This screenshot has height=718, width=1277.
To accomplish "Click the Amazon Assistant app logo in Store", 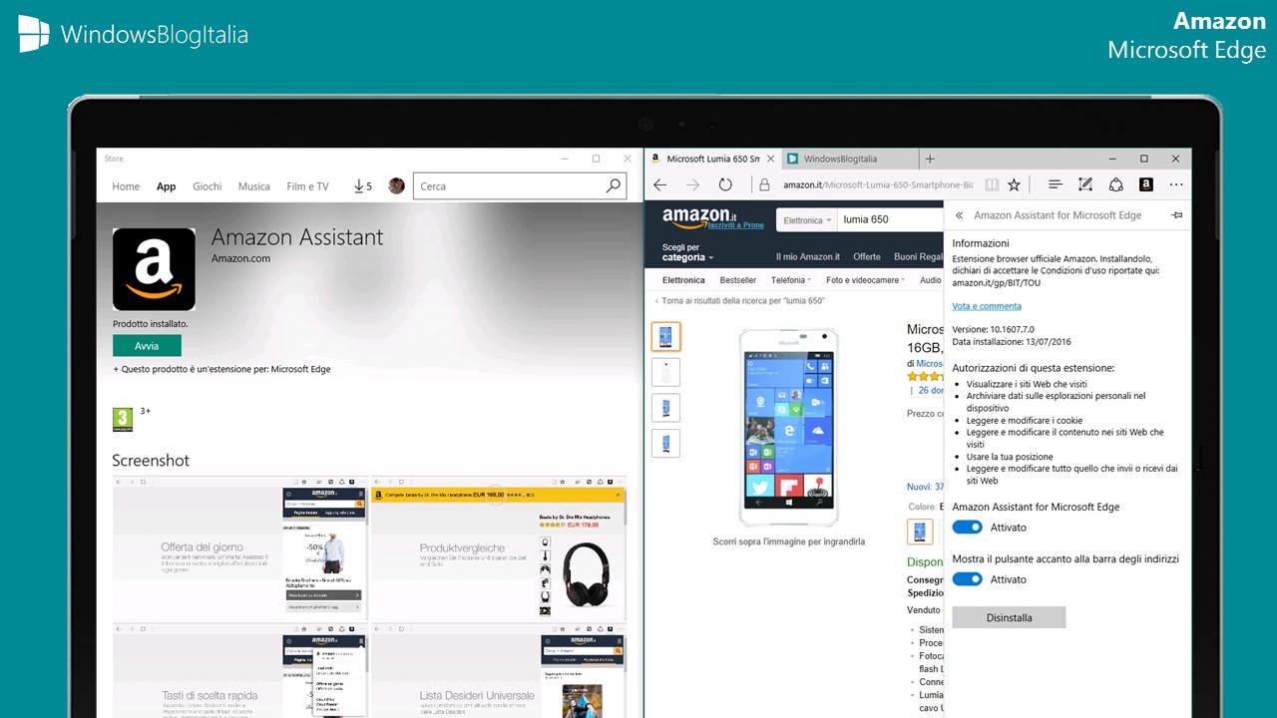I will [x=154, y=269].
